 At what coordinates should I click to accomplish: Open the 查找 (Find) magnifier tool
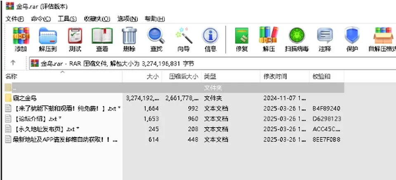point(156,36)
